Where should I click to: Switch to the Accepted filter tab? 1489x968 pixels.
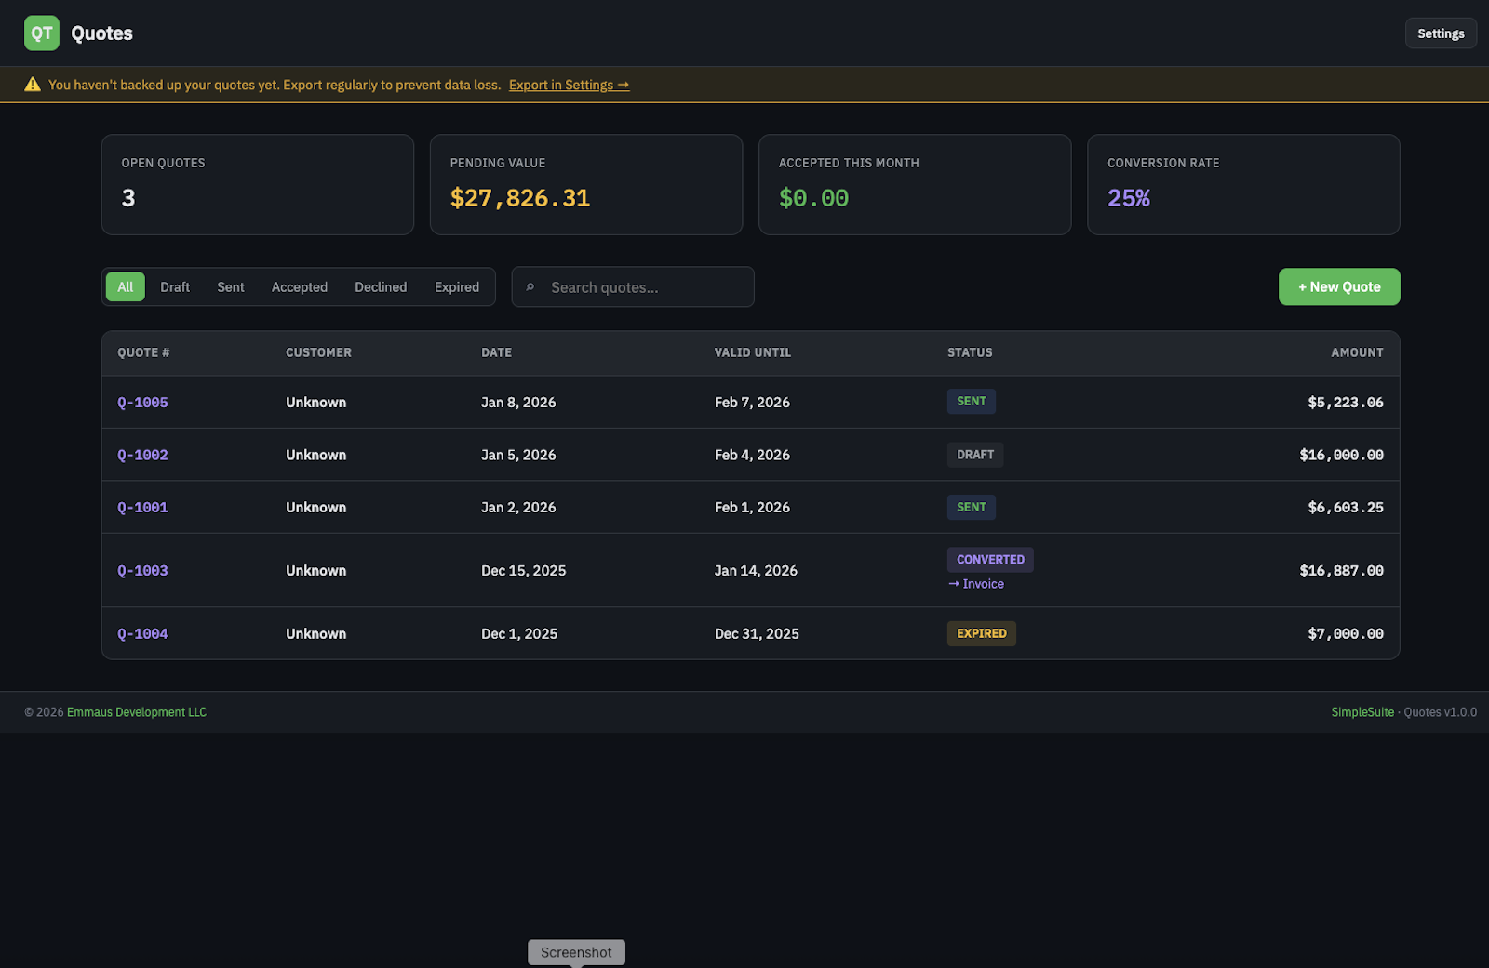[x=300, y=287]
